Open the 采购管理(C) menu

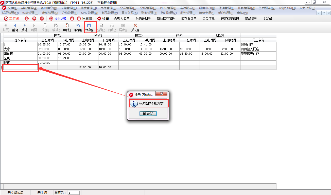pos(68,8)
